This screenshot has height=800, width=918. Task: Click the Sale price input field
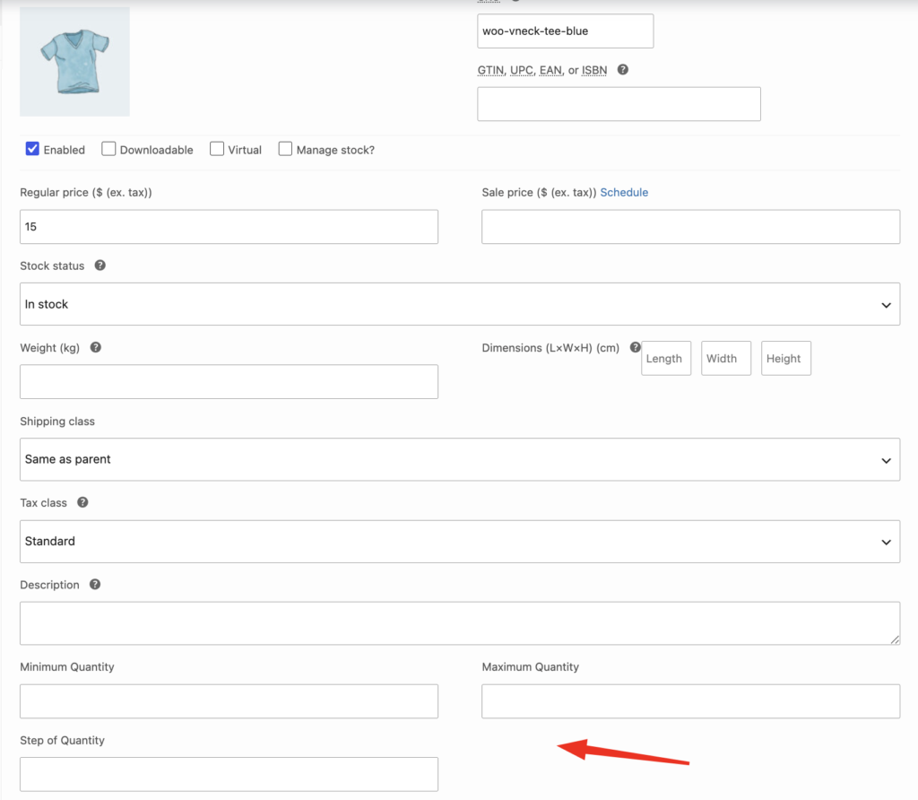pyautogui.click(x=691, y=227)
